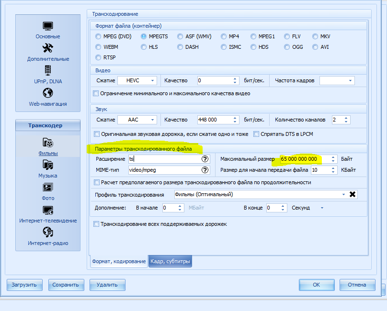Viewport: 387px width, 311px height.
Task: Select the OGG container format
Action: coord(287,47)
